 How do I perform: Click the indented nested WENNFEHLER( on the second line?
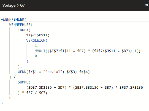coord(21,25)
